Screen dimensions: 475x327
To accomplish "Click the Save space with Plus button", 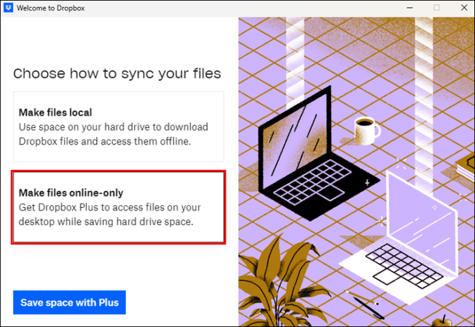I will click(x=70, y=302).
